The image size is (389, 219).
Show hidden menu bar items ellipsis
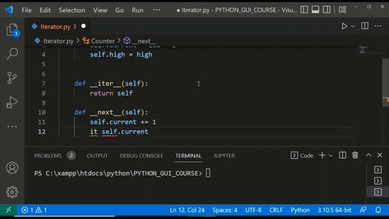coord(157,10)
